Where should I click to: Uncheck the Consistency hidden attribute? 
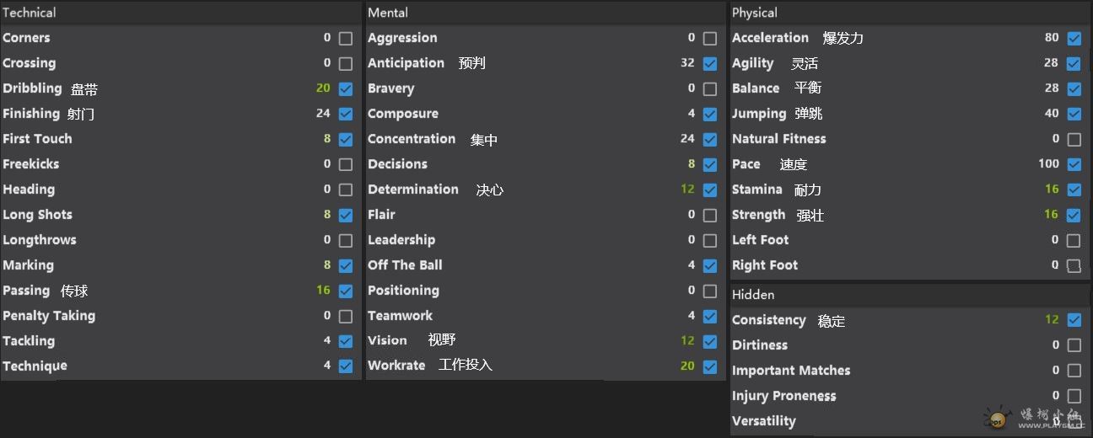tap(1074, 320)
